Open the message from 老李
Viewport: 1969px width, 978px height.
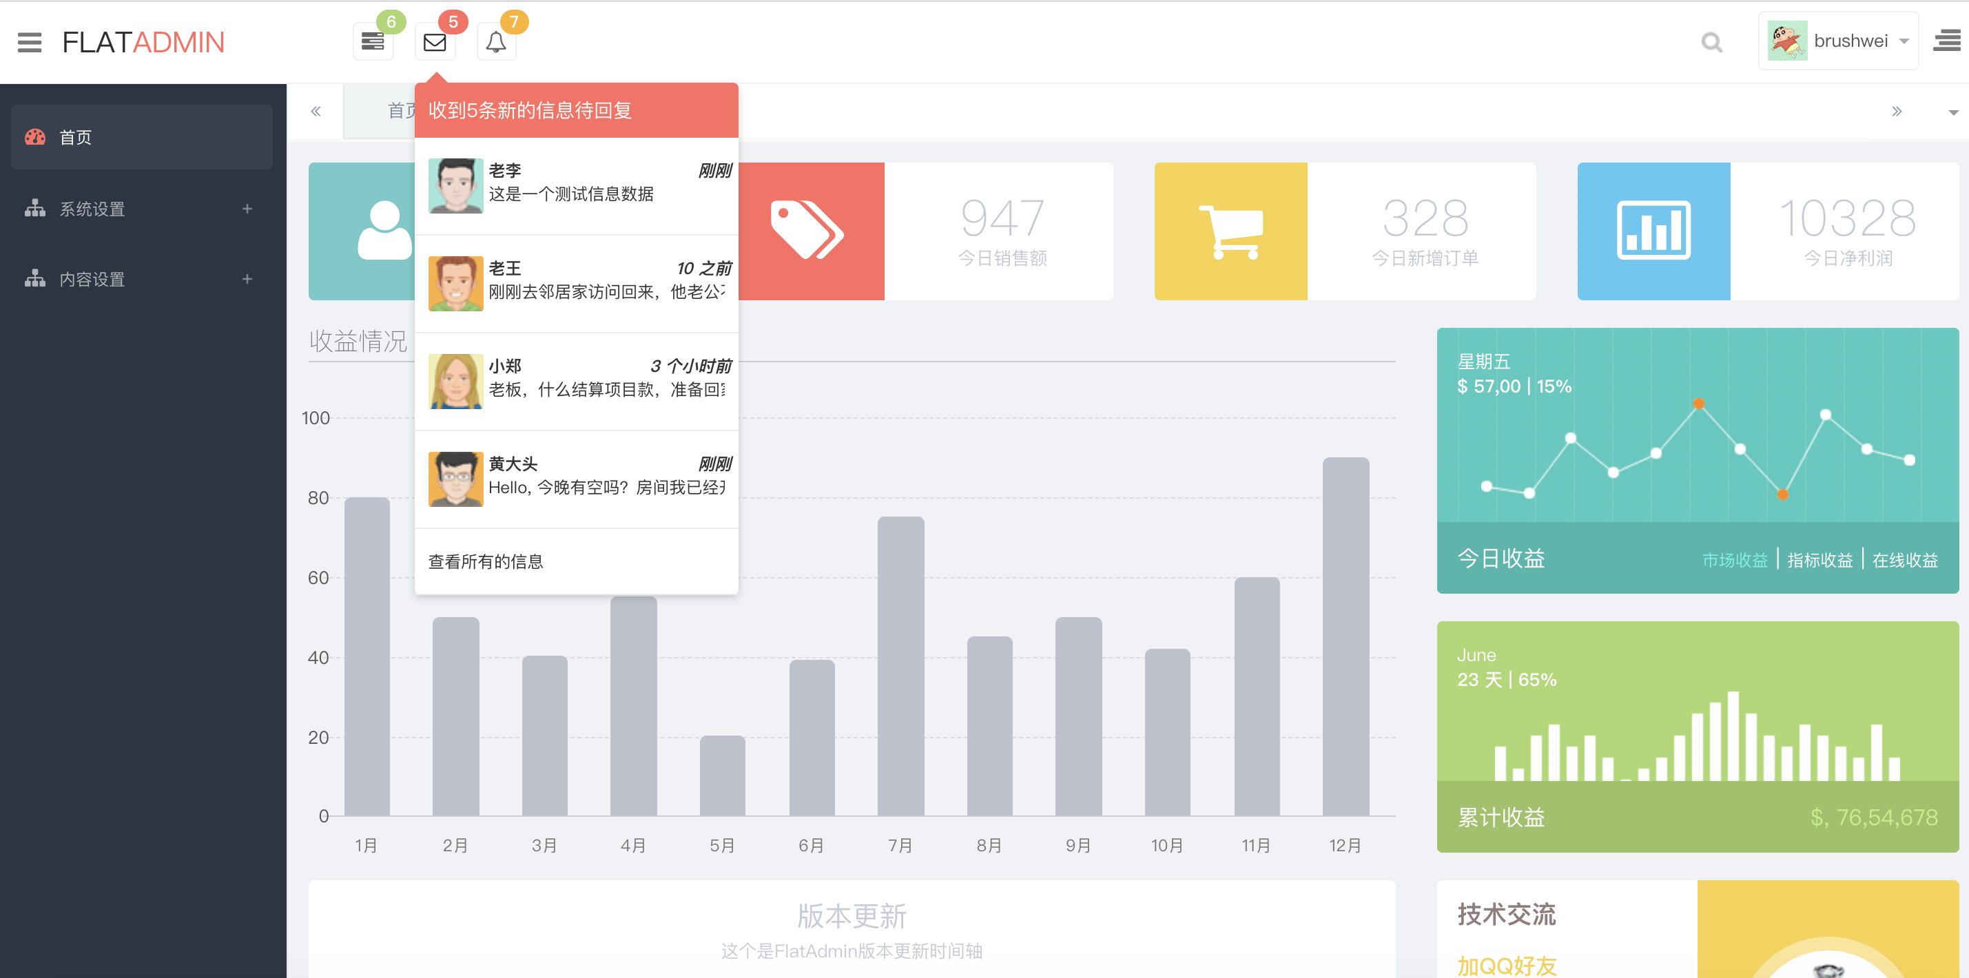click(x=577, y=186)
